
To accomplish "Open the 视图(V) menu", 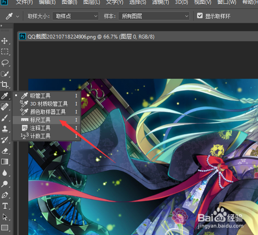I will coord(203,2).
